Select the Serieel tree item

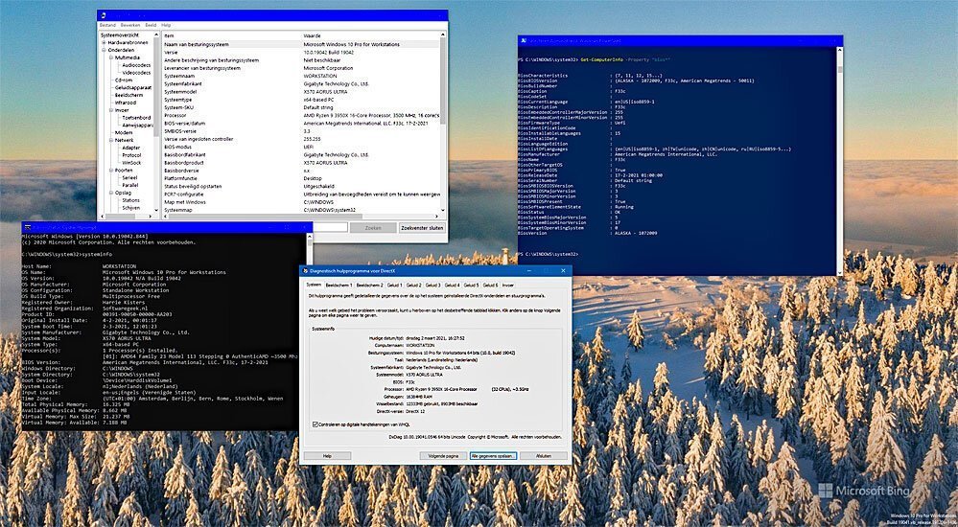[129, 177]
